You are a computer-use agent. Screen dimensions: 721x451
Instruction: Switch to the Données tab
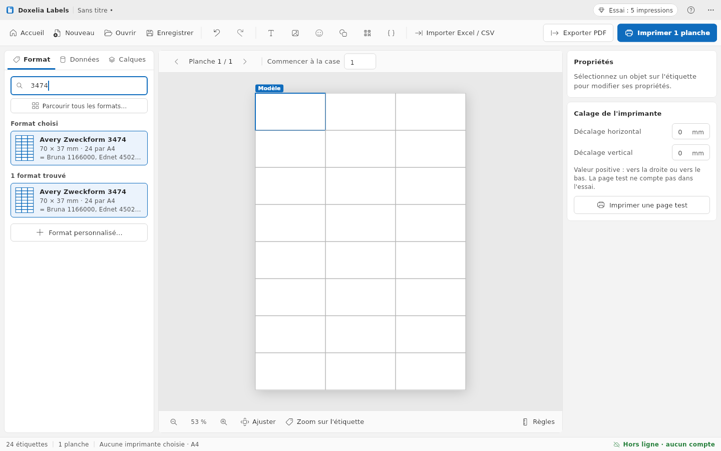pyautogui.click(x=80, y=60)
